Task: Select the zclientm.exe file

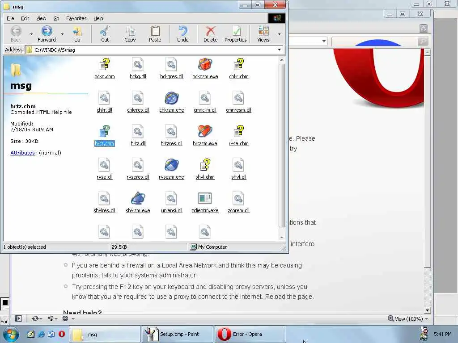Action: coord(205,203)
